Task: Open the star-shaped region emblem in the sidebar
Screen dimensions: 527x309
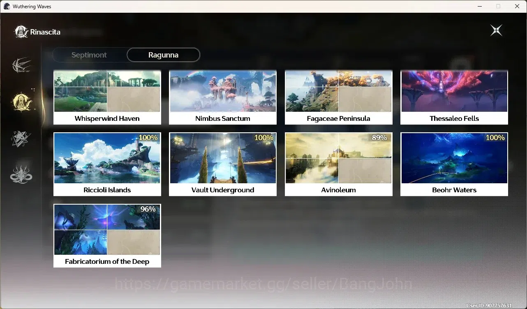Action: pos(21,138)
